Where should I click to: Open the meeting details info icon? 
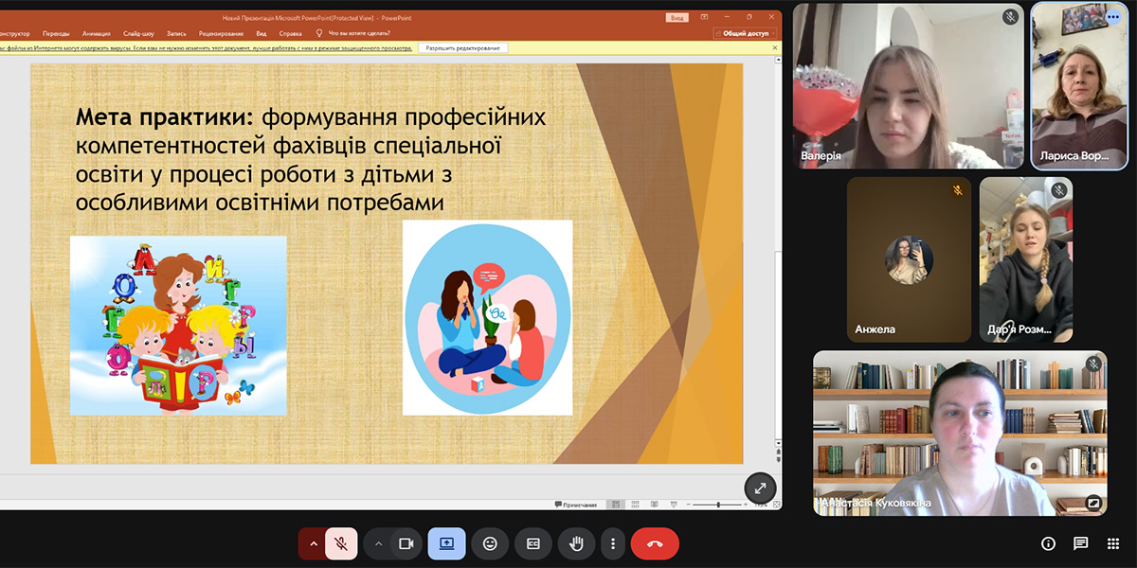[1048, 543]
